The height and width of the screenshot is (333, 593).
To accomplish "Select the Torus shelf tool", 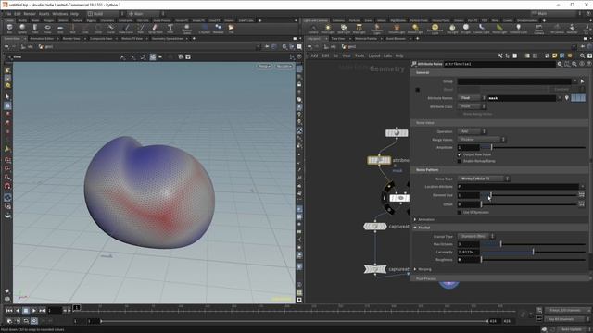I will (47, 29).
